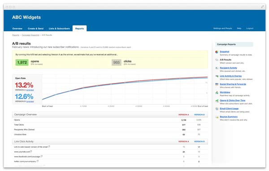Viewport: 269px width, 171px height.
Task: Go to Lists & Subscribers tab
Action: [59, 29]
